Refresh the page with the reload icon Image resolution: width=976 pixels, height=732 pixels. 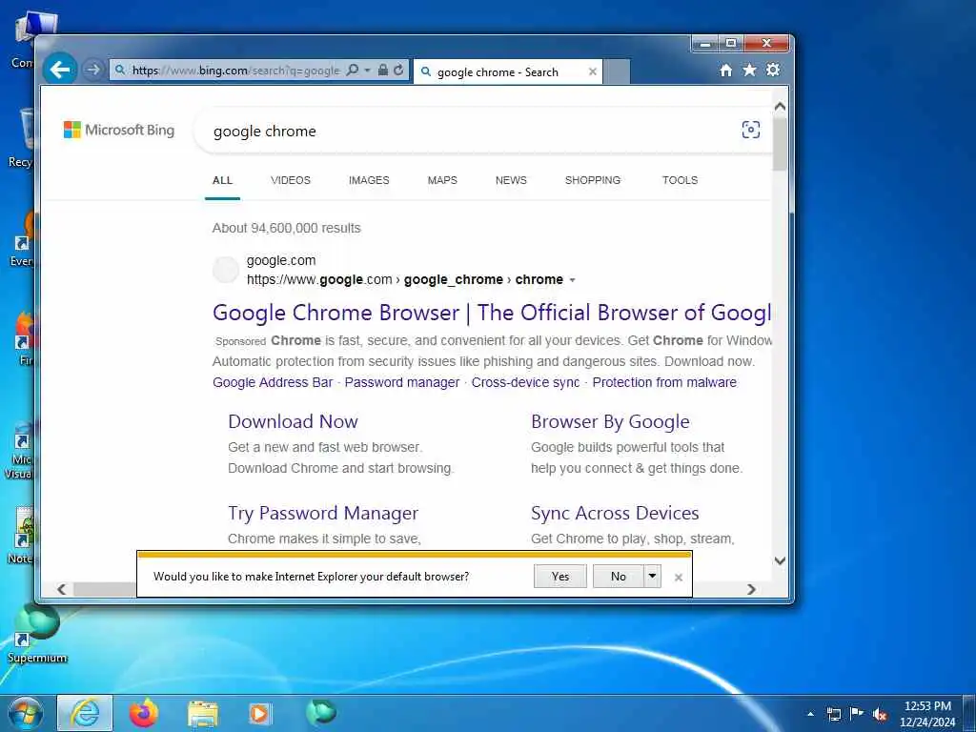(399, 71)
